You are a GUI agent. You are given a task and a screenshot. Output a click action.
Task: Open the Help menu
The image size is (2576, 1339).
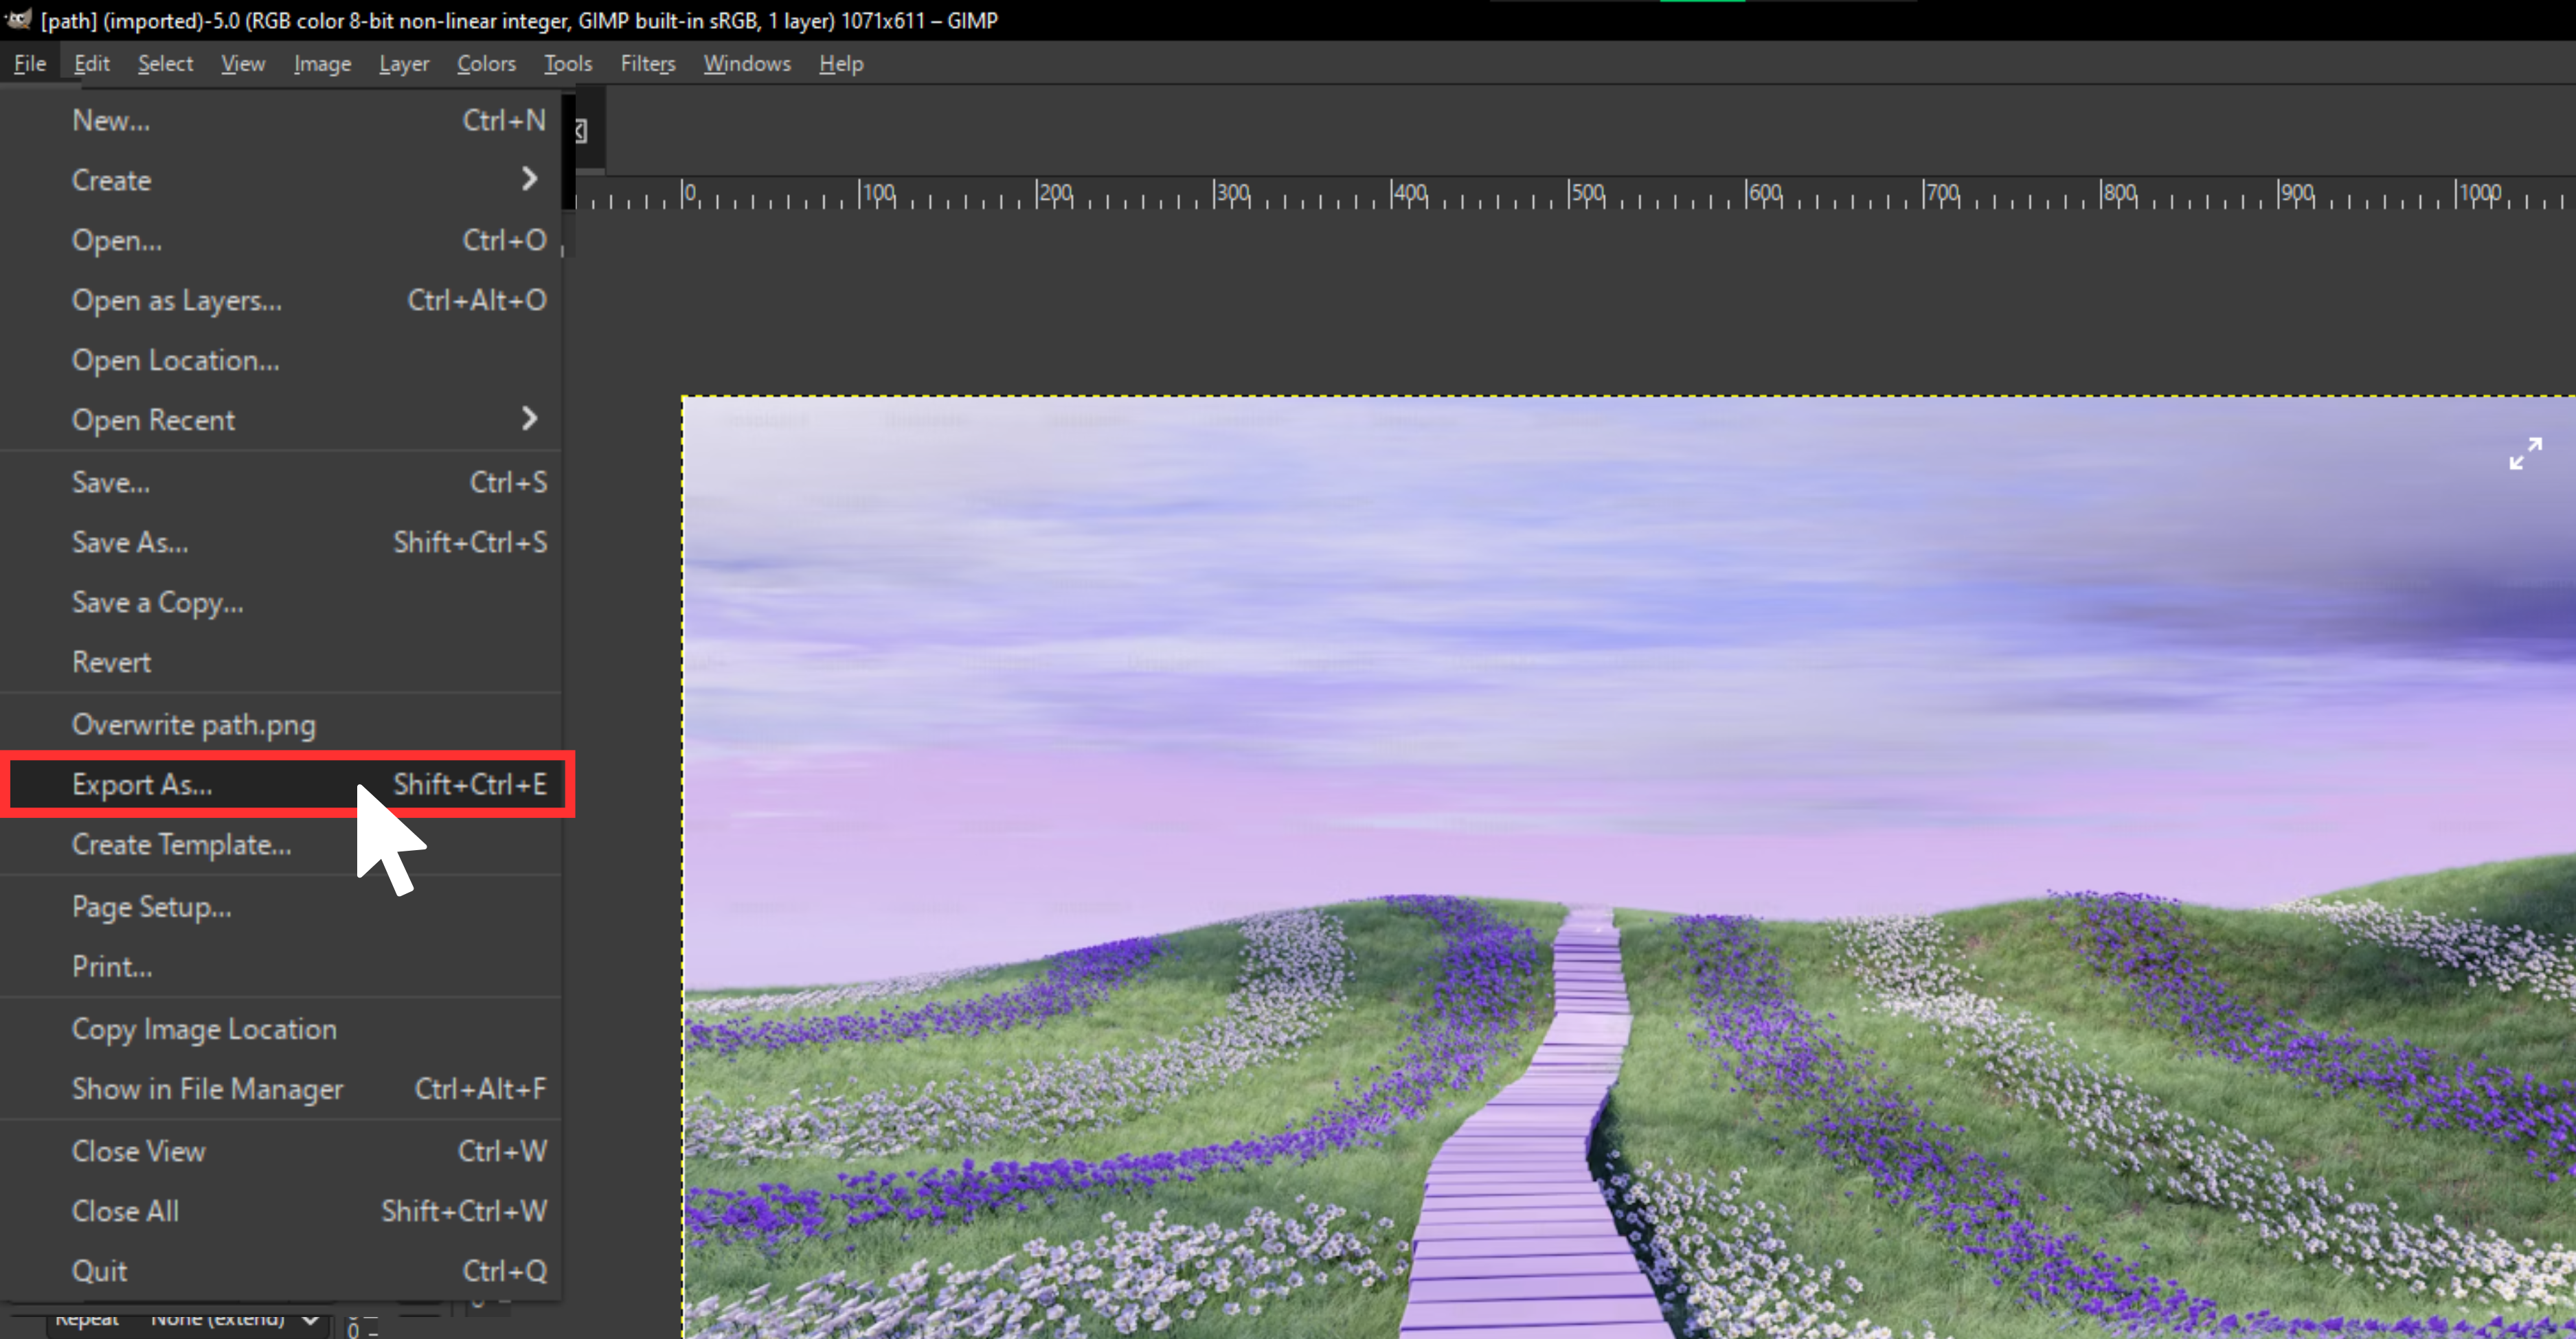pos(841,63)
